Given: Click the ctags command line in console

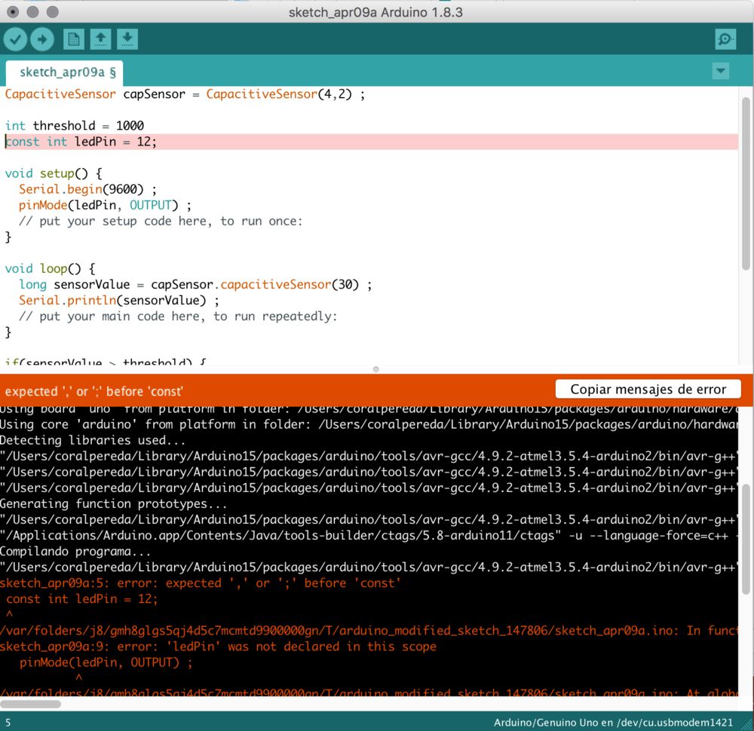Looking at the screenshot, I should pyautogui.click(x=369, y=535).
